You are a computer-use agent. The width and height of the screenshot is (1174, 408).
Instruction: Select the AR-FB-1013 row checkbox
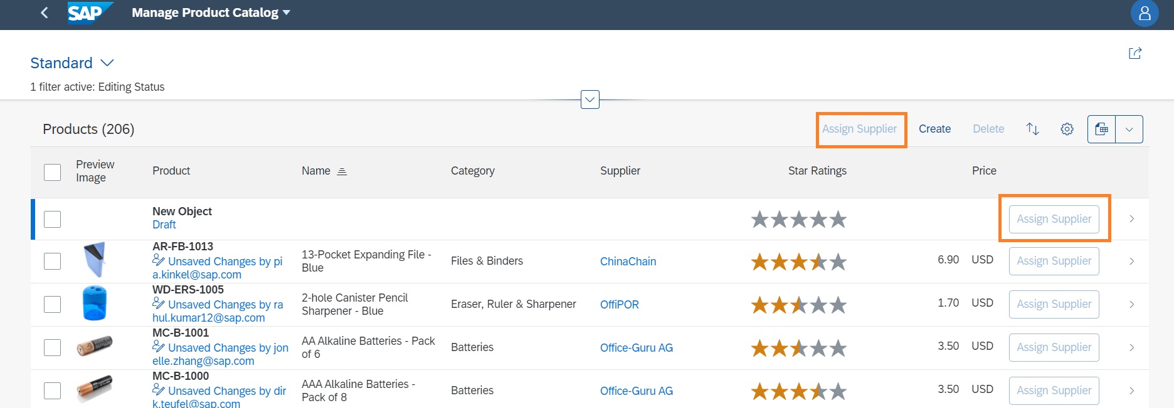(53, 261)
